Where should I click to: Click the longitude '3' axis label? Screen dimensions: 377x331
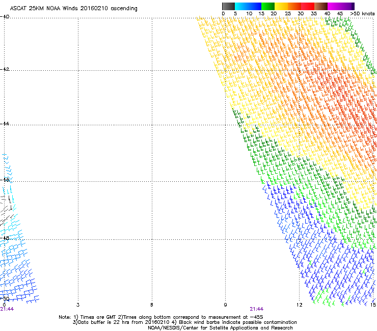click(78, 305)
